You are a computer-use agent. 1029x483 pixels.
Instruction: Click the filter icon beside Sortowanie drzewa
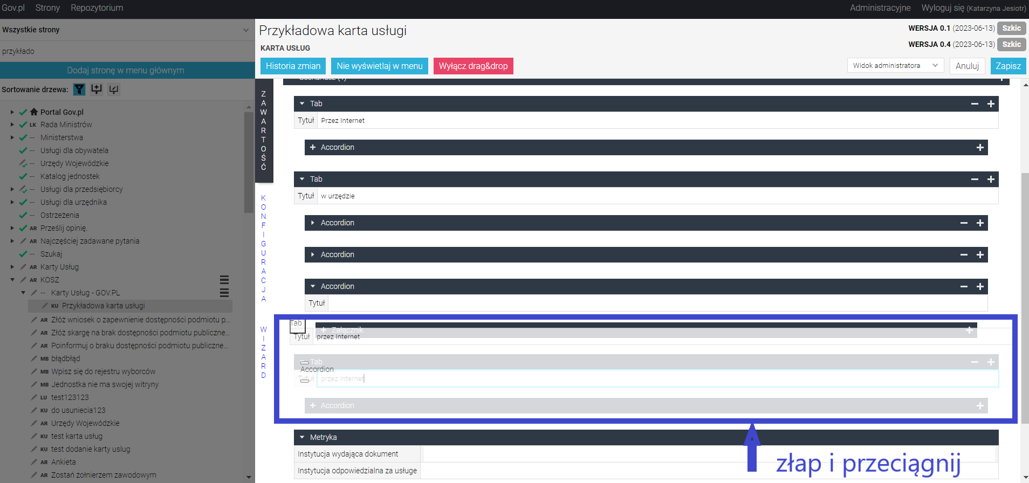coord(79,89)
